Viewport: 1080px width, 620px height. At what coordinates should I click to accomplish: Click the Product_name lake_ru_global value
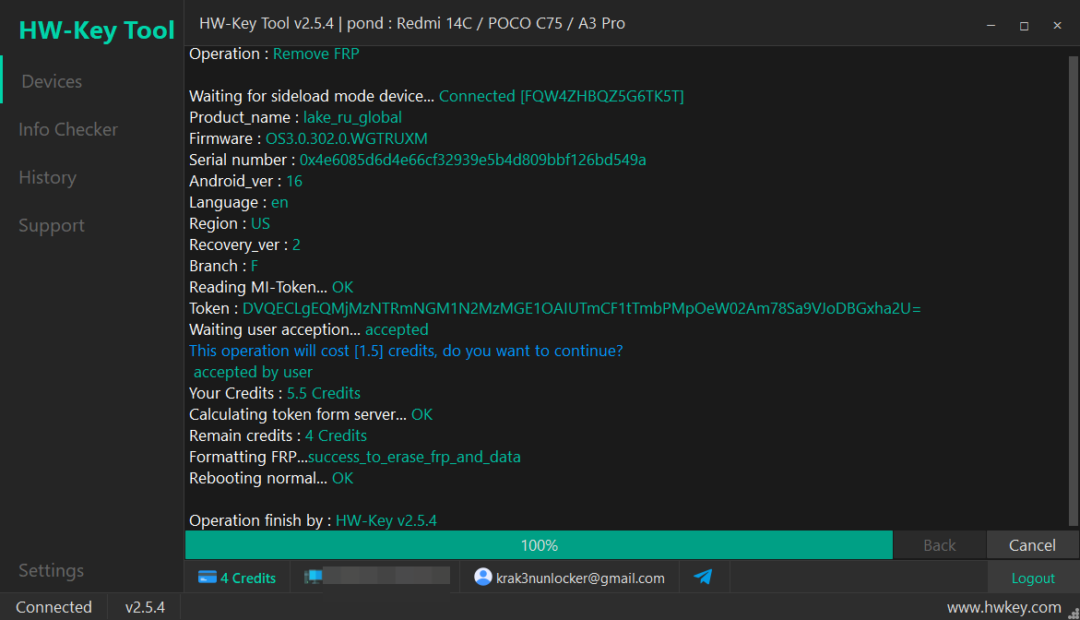(x=352, y=117)
